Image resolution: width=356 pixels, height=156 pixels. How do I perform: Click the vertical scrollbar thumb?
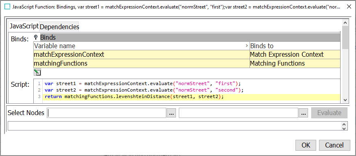[345, 38]
